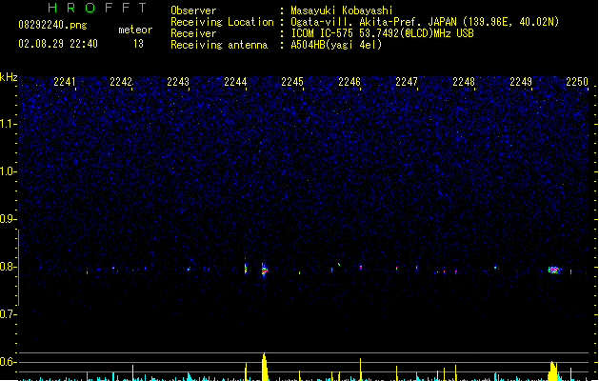Viewport: 599px width, 381px height.
Task: Click the 2246 time marker
Action: tap(349, 82)
